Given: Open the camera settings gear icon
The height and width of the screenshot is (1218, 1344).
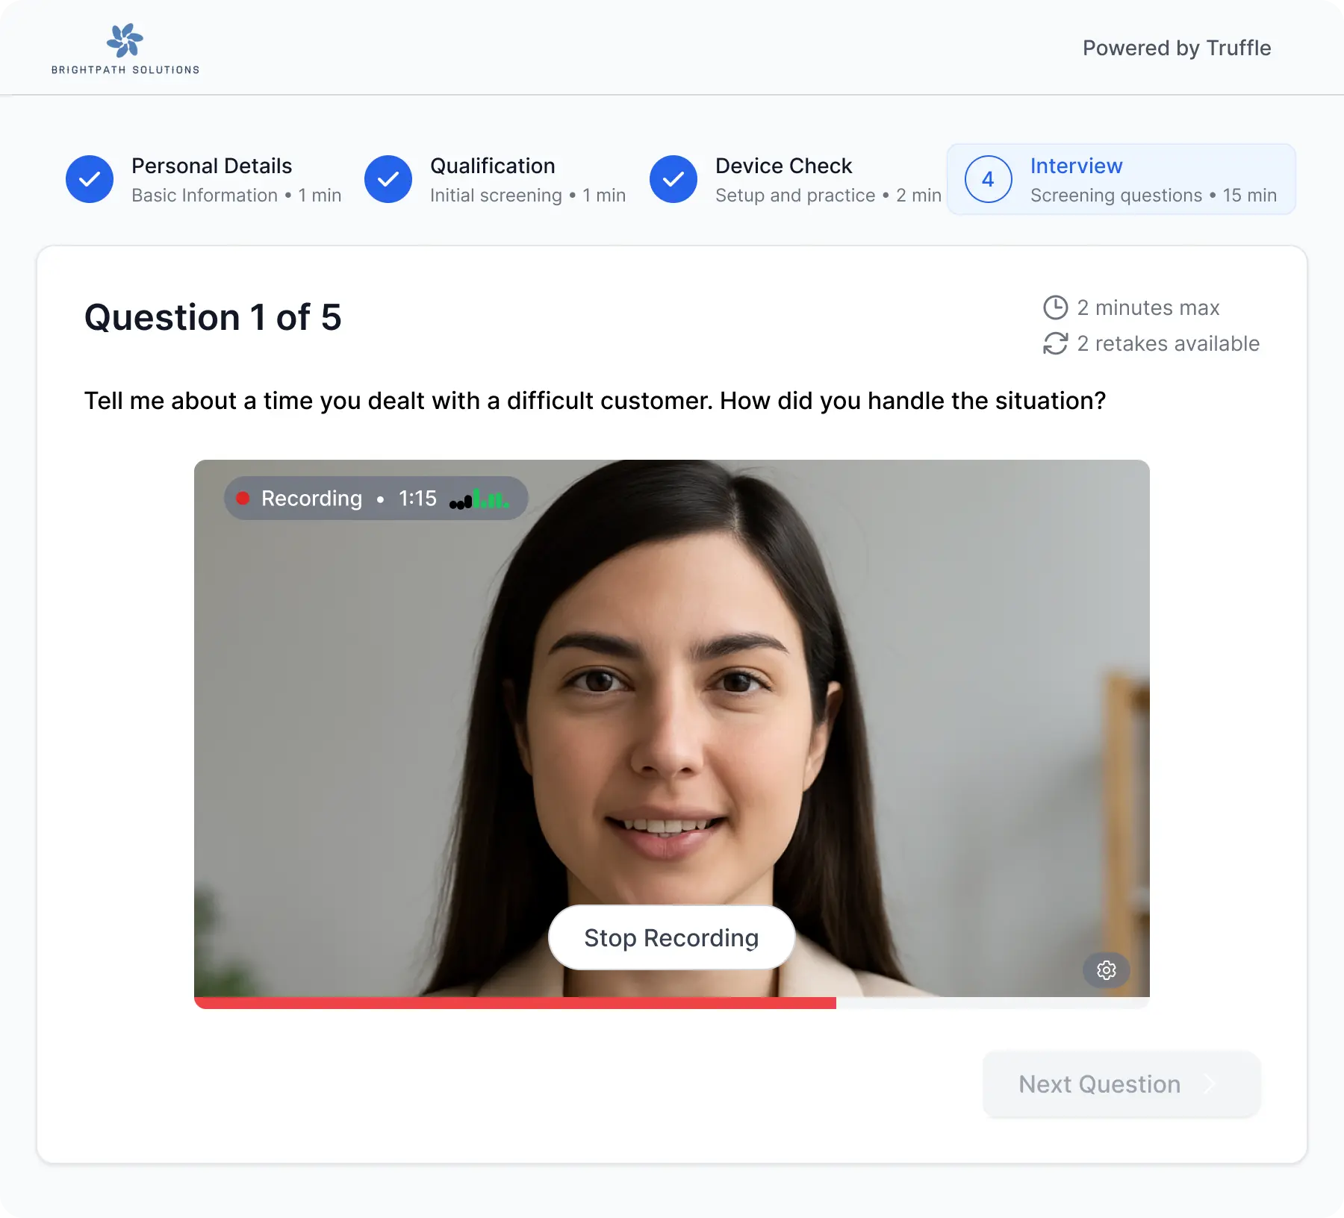Looking at the screenshot, I should (1106, 969).
